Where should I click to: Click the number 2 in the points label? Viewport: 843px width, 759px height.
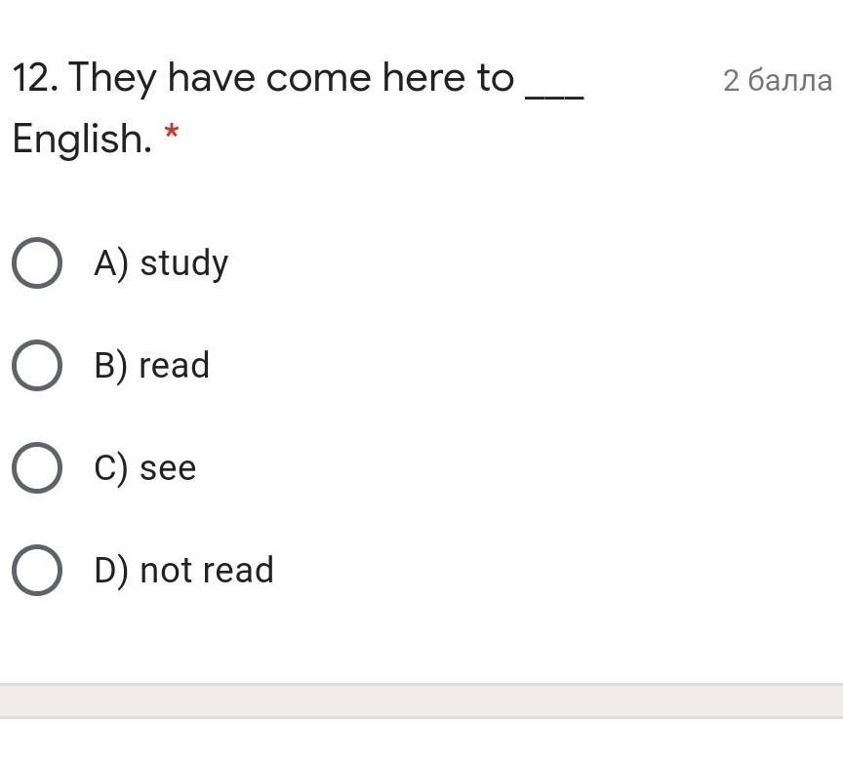pos(731,81)
